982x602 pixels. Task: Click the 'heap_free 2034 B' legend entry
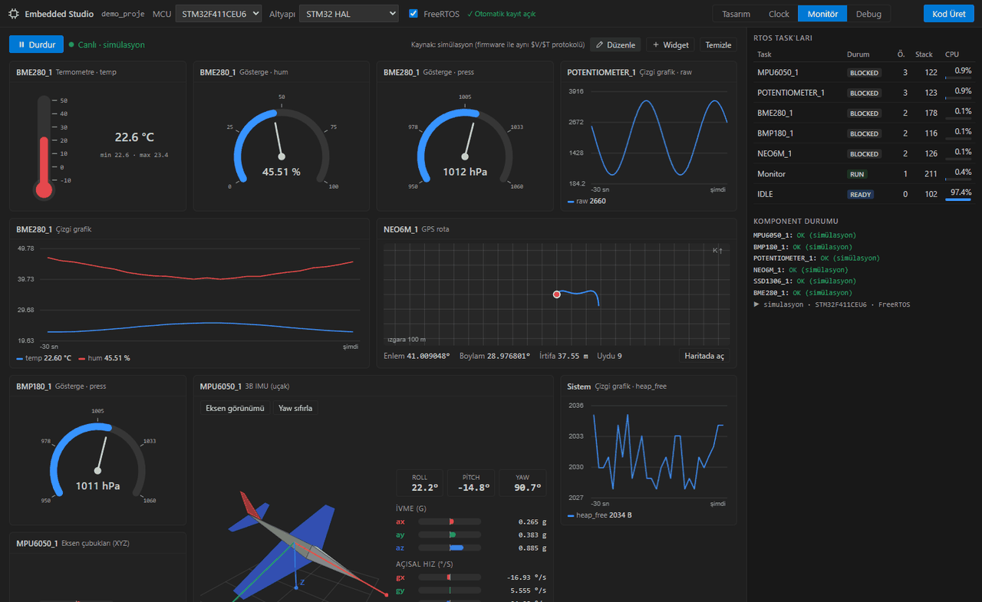click(x=600, y=515)
